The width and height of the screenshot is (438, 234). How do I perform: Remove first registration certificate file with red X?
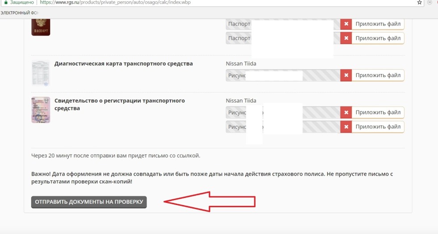point(346,113)
